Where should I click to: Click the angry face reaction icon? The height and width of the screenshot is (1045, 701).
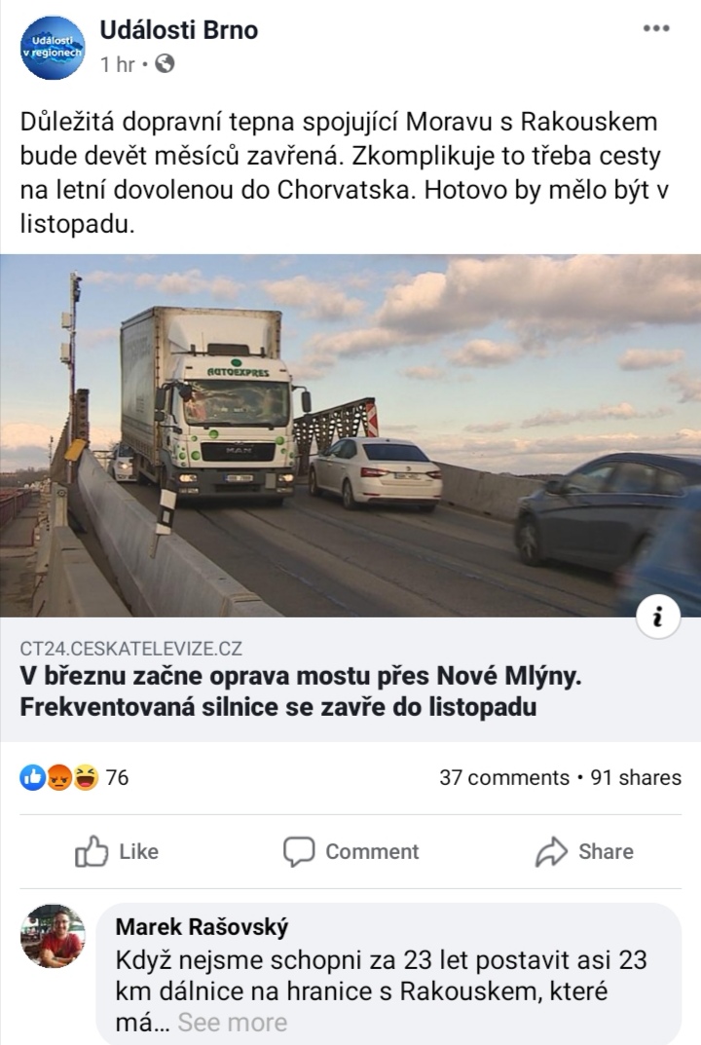[x=58, y=777]
